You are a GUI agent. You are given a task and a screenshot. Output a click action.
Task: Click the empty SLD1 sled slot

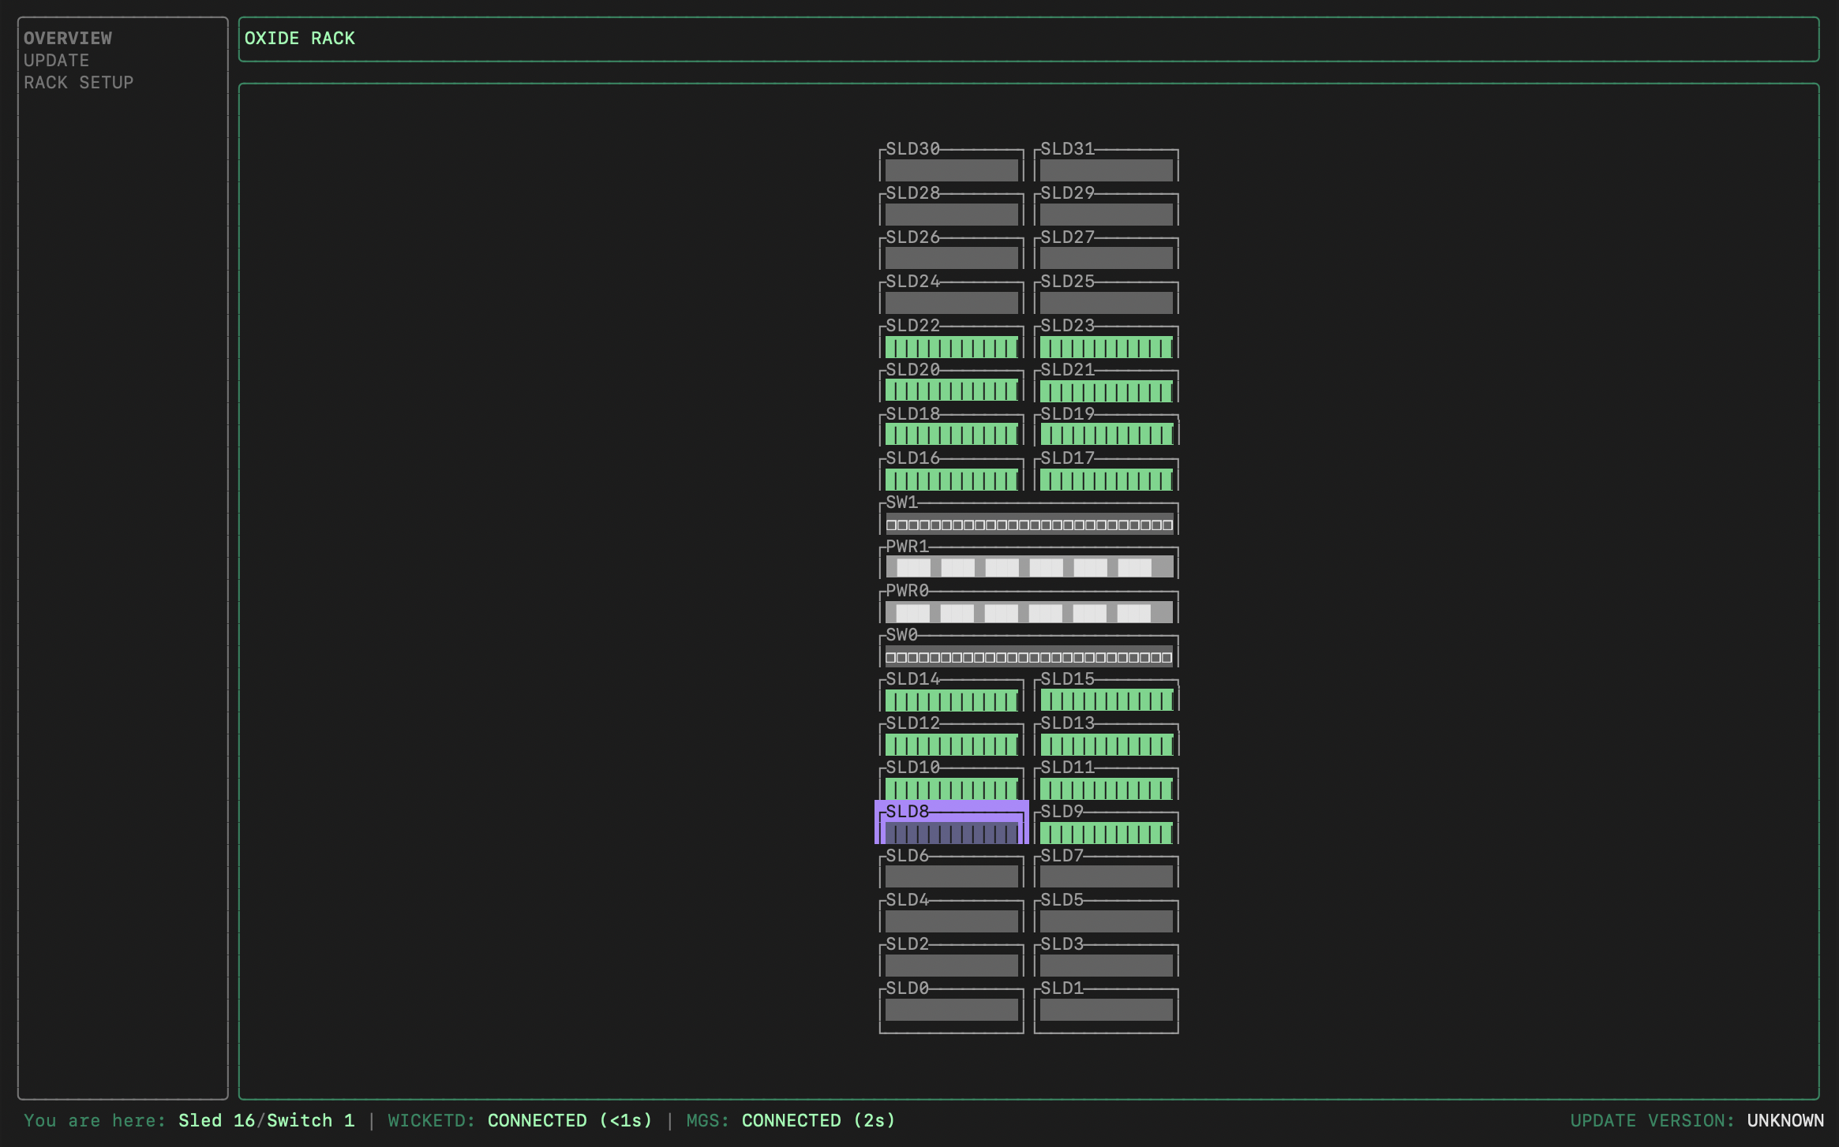(1106, 1009)
